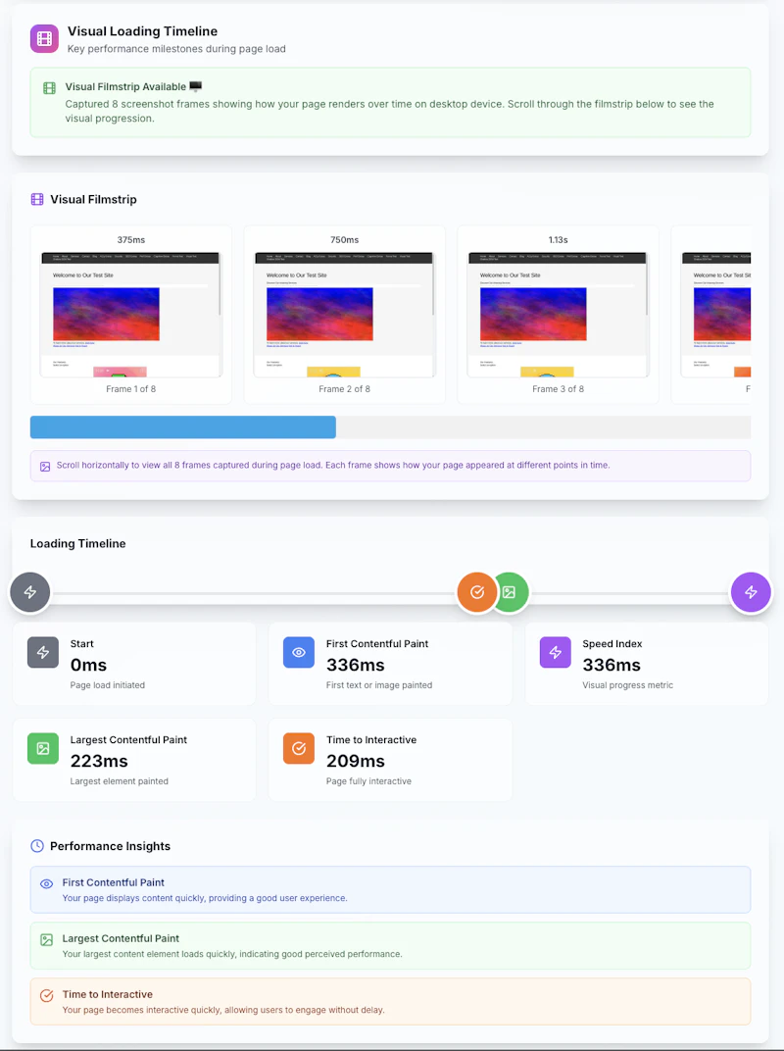Click the green film icon in Visual Filmstrip Available banner

pos(50,88)
